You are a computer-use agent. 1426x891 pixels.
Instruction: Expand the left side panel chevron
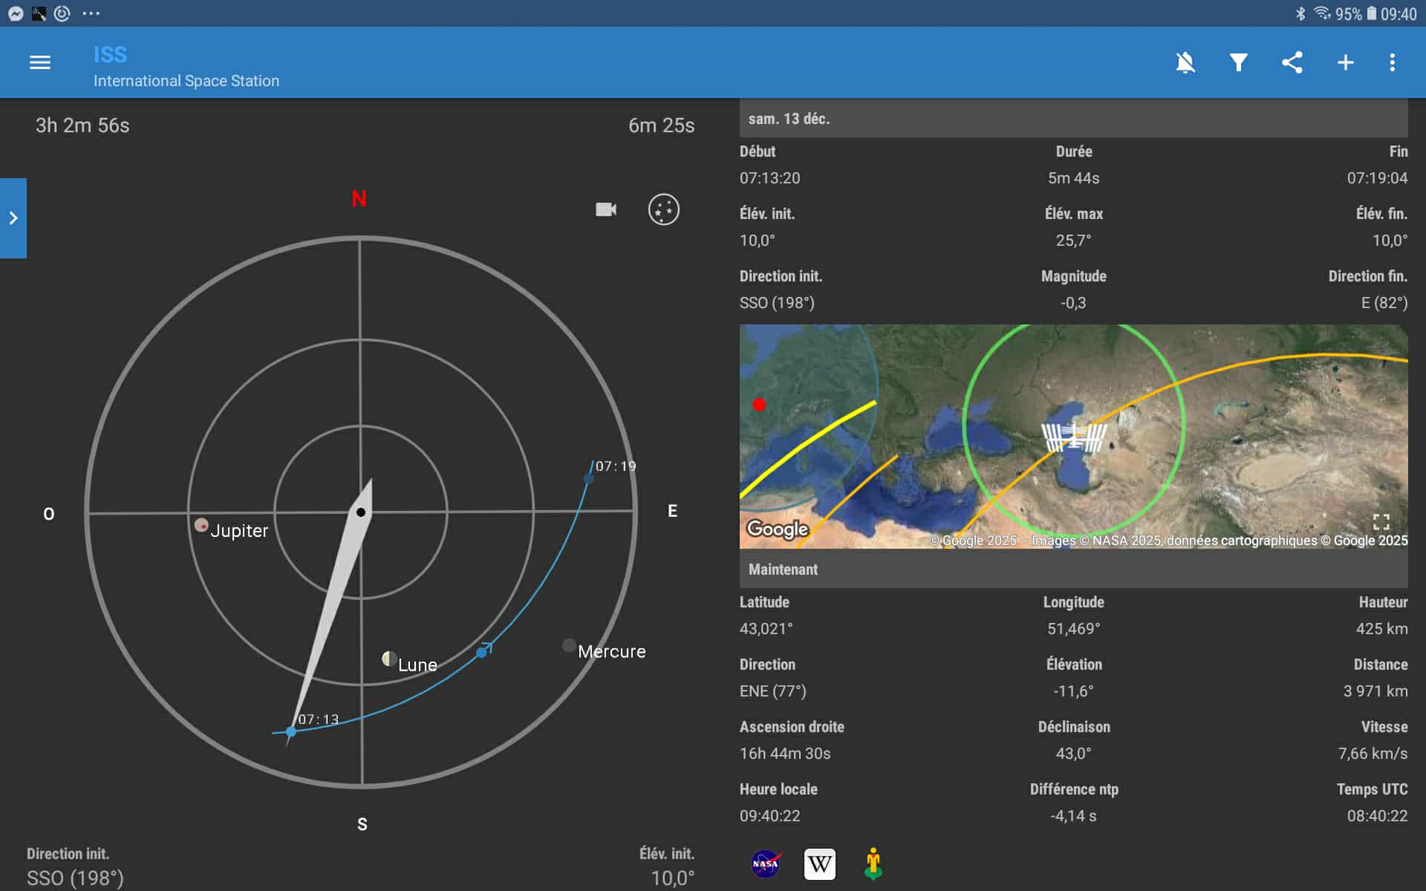point(13,218)
